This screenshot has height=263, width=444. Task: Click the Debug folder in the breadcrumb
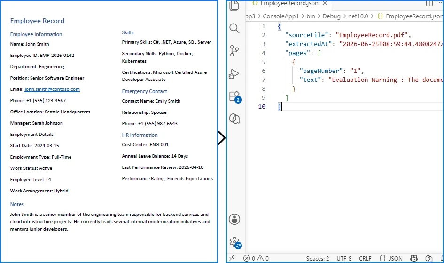point(331,16)
